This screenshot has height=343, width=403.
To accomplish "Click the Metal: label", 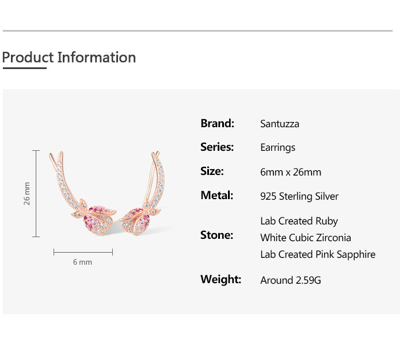I will coord(216,196).
